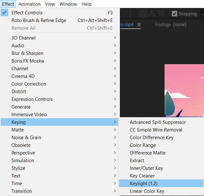Select the Local Axis mode icon
Viewport: 204px width, 196px height.
pos(143,13)
